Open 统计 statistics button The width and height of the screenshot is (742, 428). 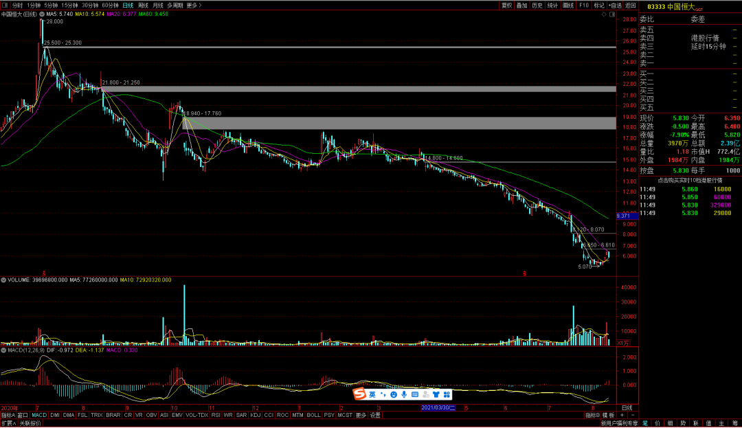coord(552,5)
